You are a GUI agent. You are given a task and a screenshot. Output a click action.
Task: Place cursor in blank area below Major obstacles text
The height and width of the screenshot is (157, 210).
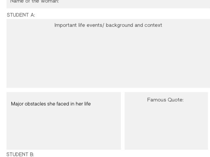[64, 127]
